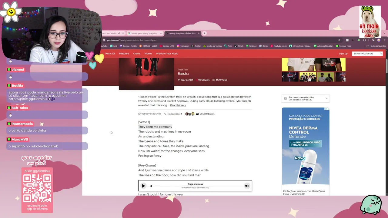The image size is (388, 218).
Task: Open the tiemiau - Twitch bookmark
Action: coord(129,46)
